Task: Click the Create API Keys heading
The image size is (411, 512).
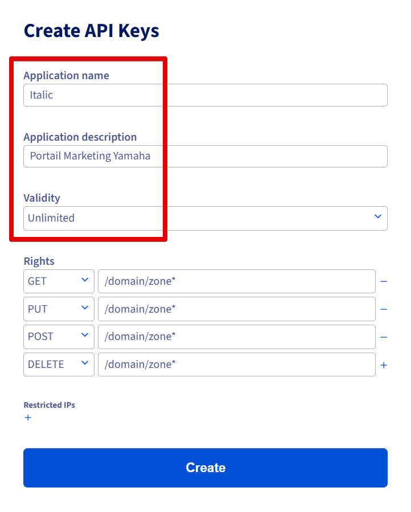Action: click(91, 31)
